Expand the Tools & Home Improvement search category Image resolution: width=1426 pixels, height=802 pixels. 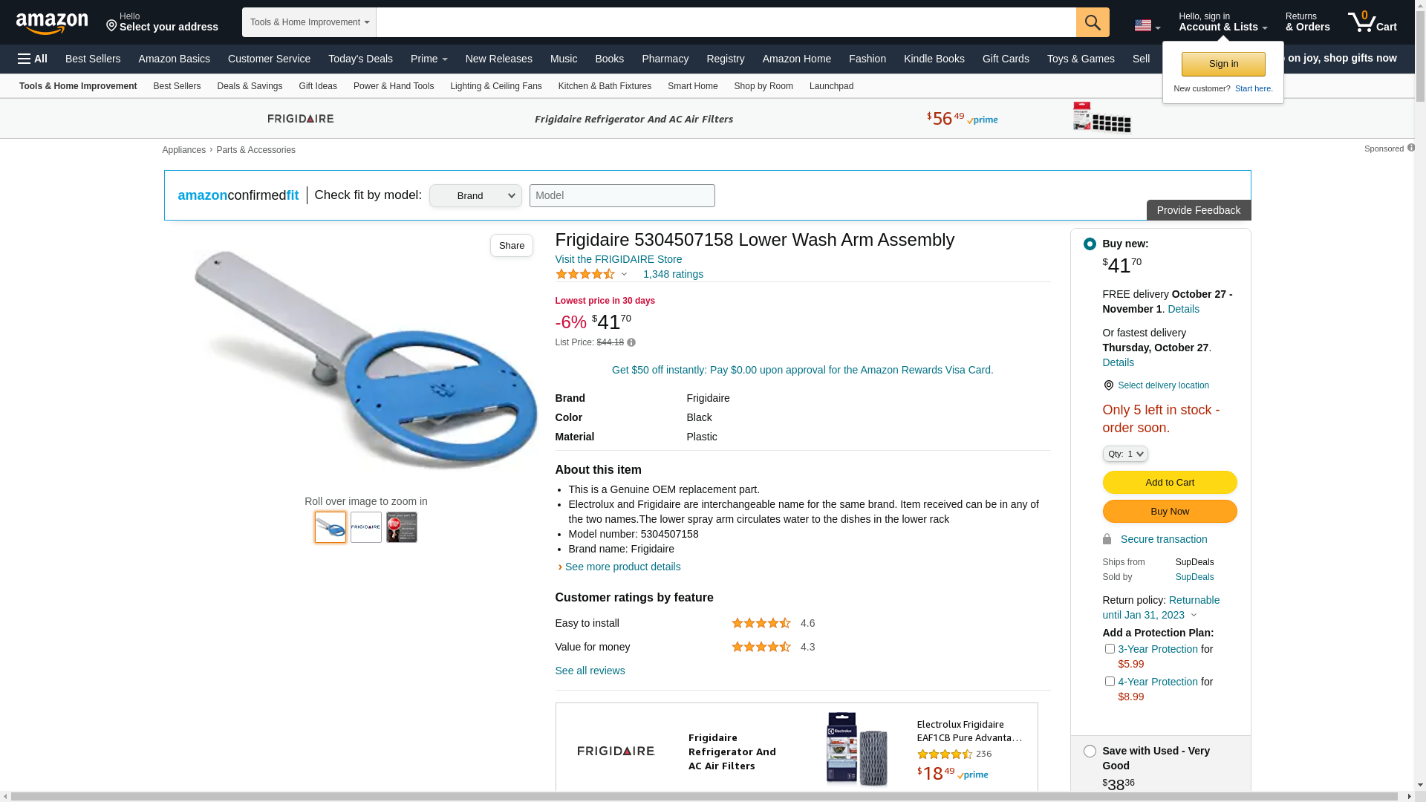(x=309, y=22)
